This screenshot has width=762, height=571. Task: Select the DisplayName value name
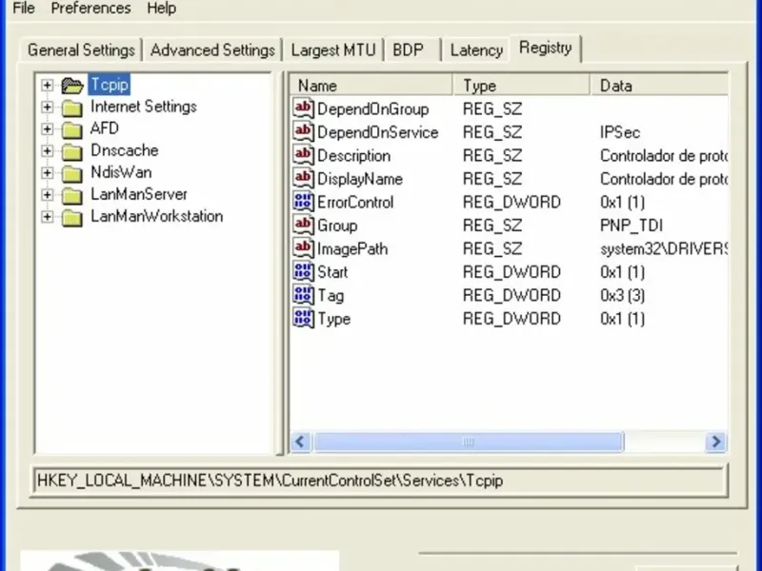pyautogui.click(x=360, y=179)
